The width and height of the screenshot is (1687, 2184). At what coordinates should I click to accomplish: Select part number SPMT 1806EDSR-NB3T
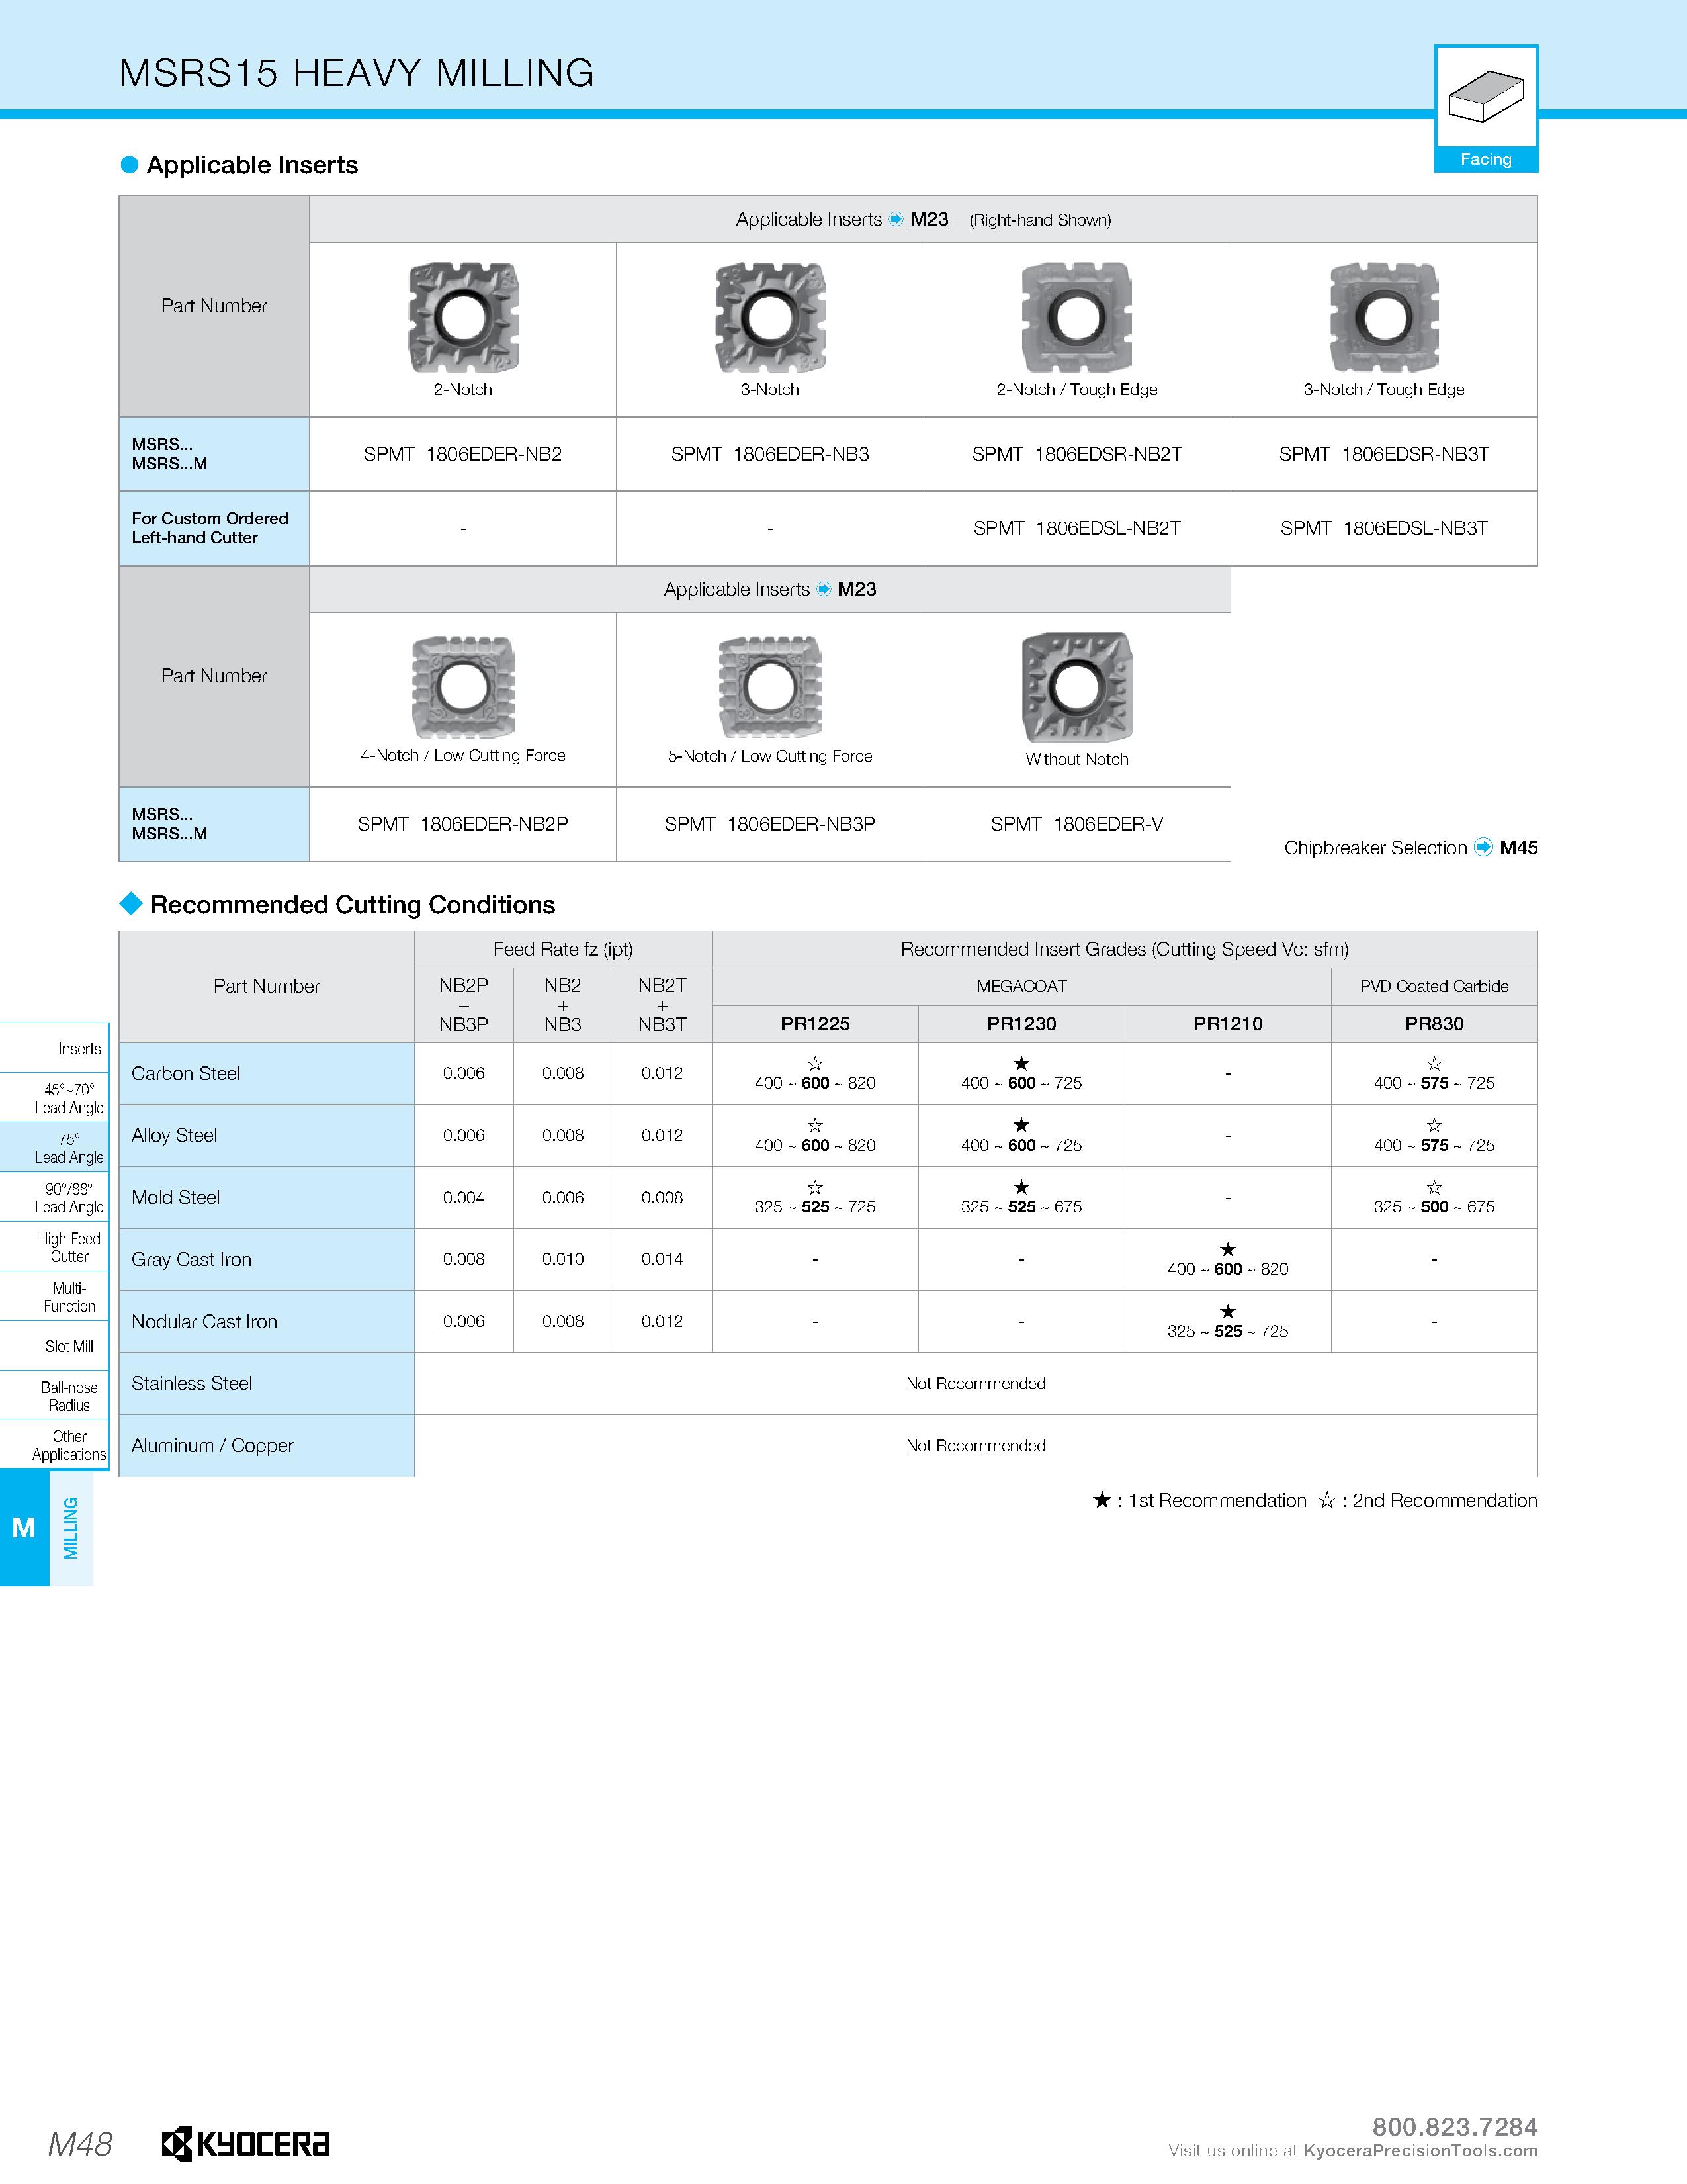(1383, 454)
